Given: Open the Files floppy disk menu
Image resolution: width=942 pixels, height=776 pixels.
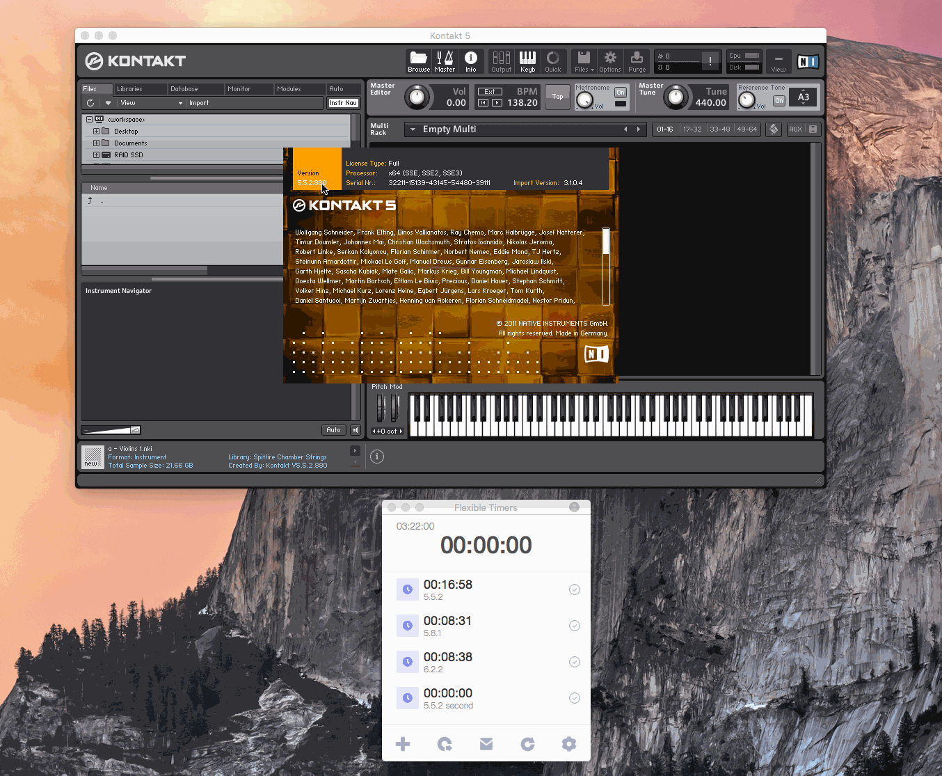Looking at the screenshot, I should click(x=584, y=61).
